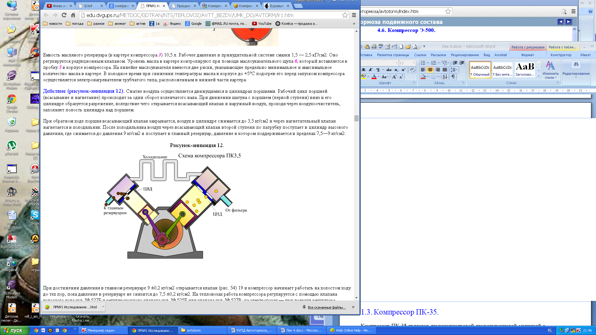Close the ЛРN°1 tab
This screenshot has width=596, height=335.
(x=164, y=6)
